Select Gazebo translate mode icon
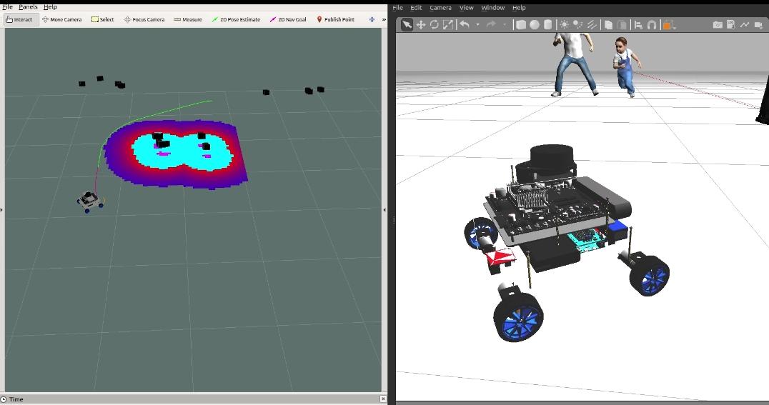 pos(421,24)
